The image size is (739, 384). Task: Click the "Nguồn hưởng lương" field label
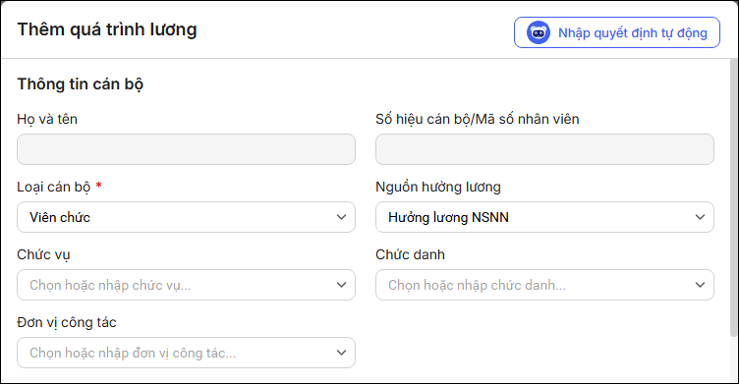(438, 187)
